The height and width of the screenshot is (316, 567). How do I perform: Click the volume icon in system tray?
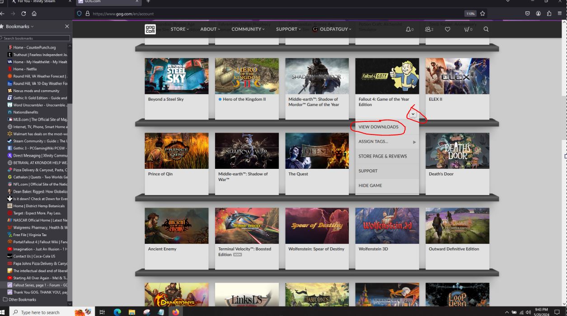528,312
